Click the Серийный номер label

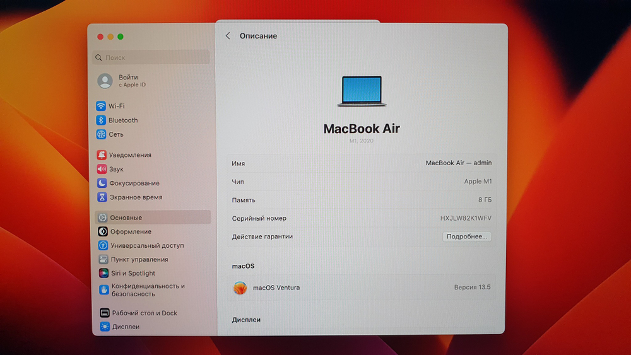pos(259,218)
